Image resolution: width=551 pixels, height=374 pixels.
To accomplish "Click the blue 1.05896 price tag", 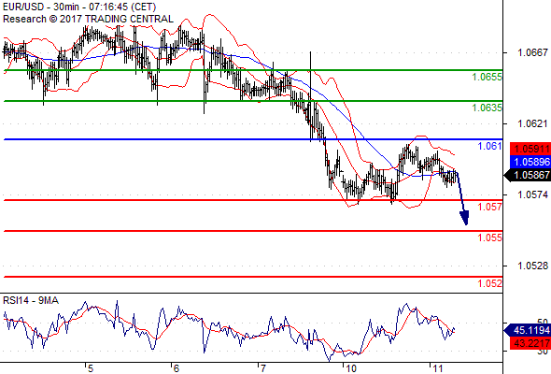I will (x=530, y=162).
